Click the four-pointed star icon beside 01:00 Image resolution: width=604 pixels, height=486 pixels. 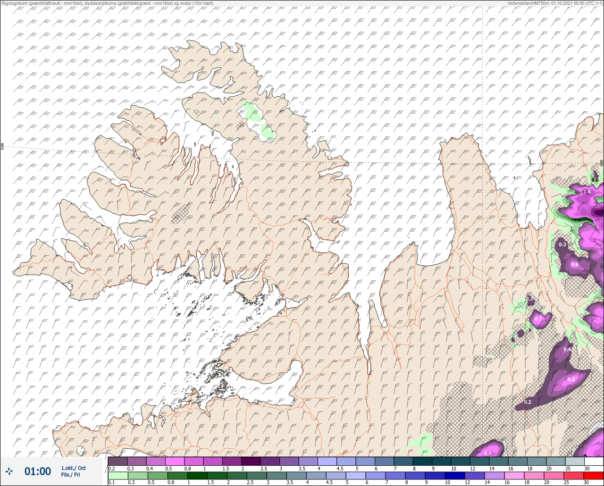click(9, 471)
